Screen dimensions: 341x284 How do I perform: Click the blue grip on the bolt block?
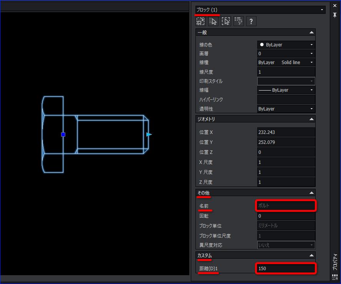[x=63, y=134]
